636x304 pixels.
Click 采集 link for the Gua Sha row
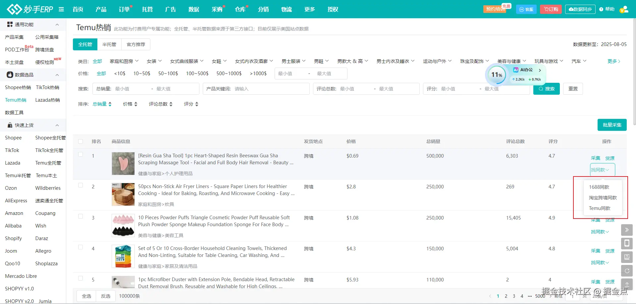click(x=596, y=158)
